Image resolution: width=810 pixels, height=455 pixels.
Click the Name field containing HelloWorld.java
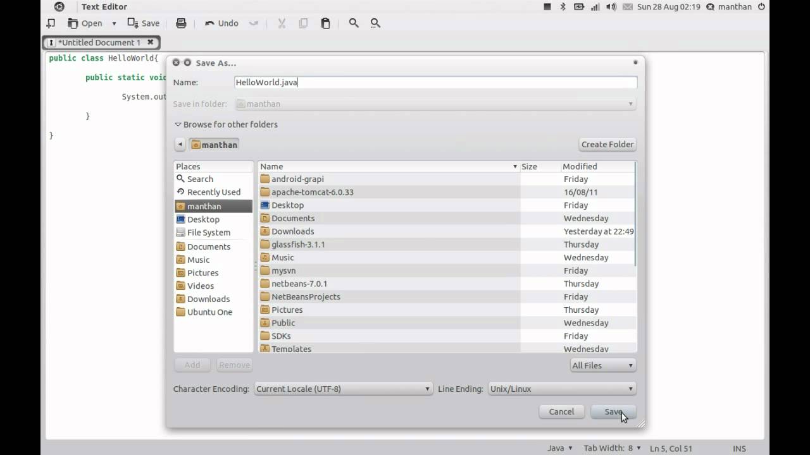pyautogui.click(x=435, y=82)
